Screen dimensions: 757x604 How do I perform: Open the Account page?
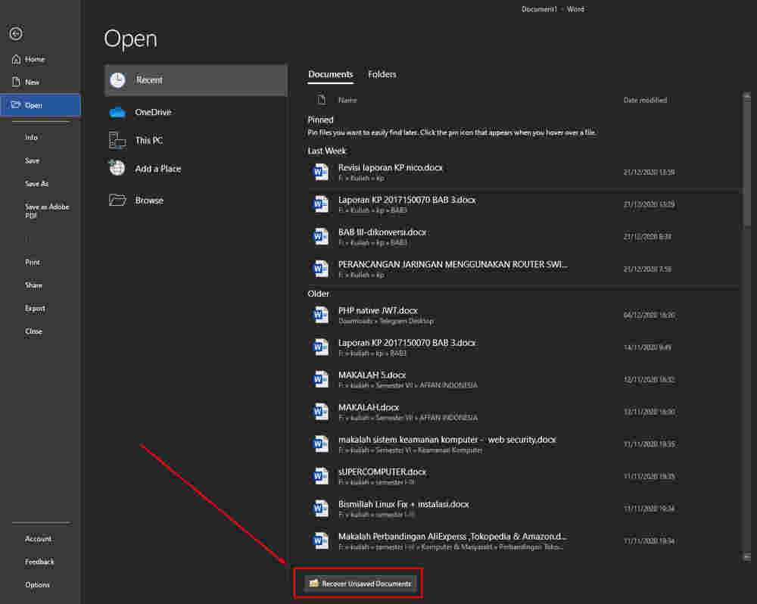(38, 539)
